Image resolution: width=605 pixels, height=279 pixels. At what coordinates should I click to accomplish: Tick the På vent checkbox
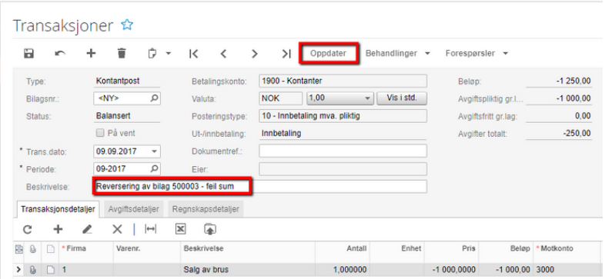pos(100,133)
